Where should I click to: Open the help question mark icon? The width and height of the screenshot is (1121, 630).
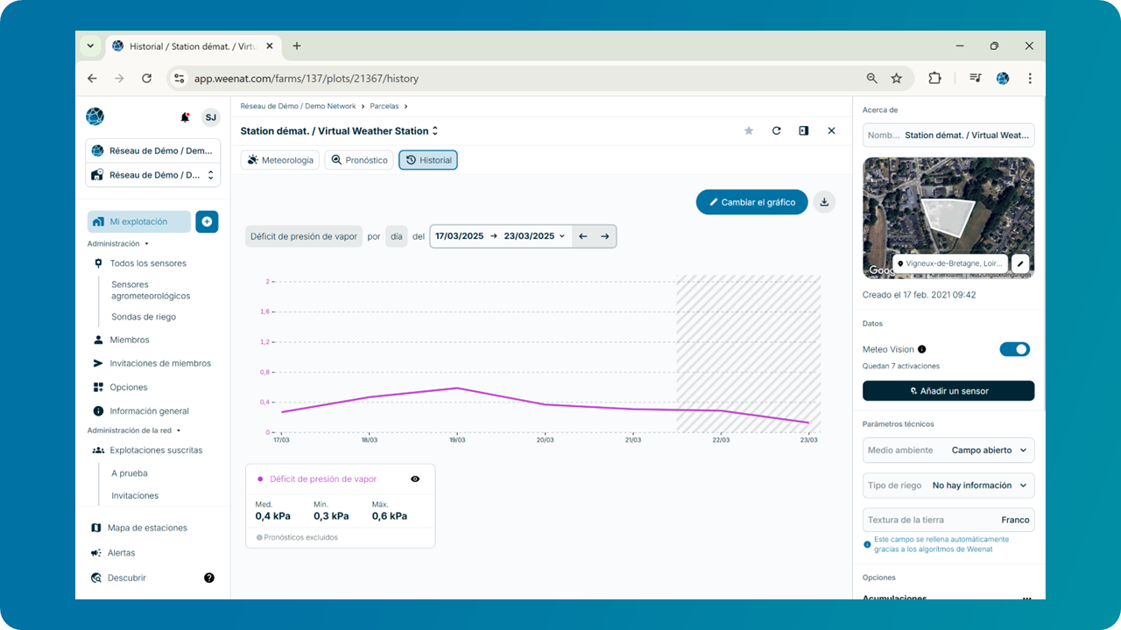(209, 577)
